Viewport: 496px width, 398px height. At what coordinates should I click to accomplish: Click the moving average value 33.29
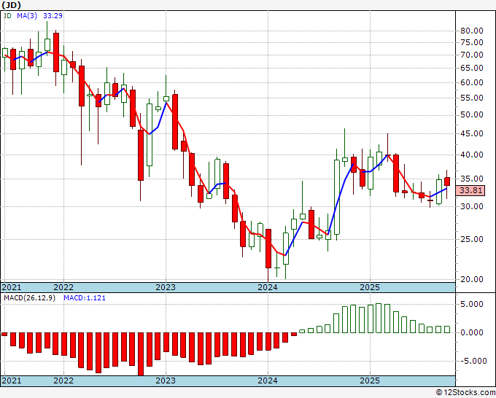point(53,15)
